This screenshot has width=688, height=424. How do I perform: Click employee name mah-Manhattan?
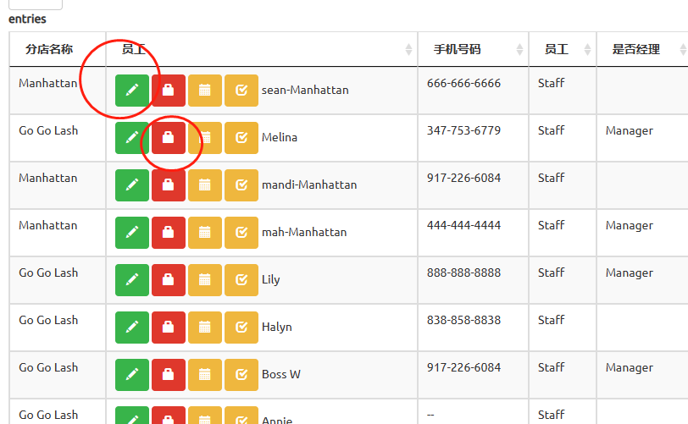pyautogui.click(x=304, y=232)
